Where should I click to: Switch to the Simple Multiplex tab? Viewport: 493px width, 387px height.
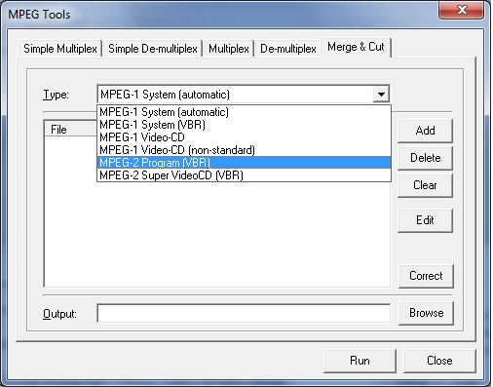[x=60, y=49]
